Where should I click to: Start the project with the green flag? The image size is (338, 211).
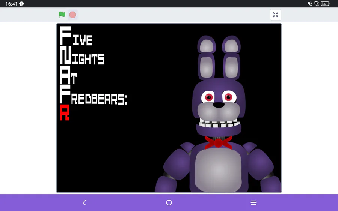coord(62,15)
